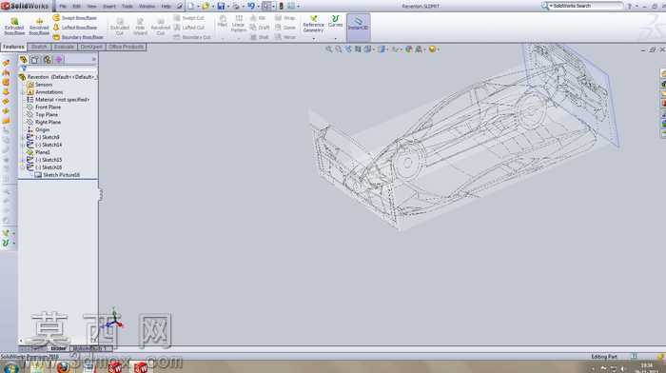The image size is (666, 373).
Task: Open the DimXpertManager tab icon
Action: [x=59, y=60]
